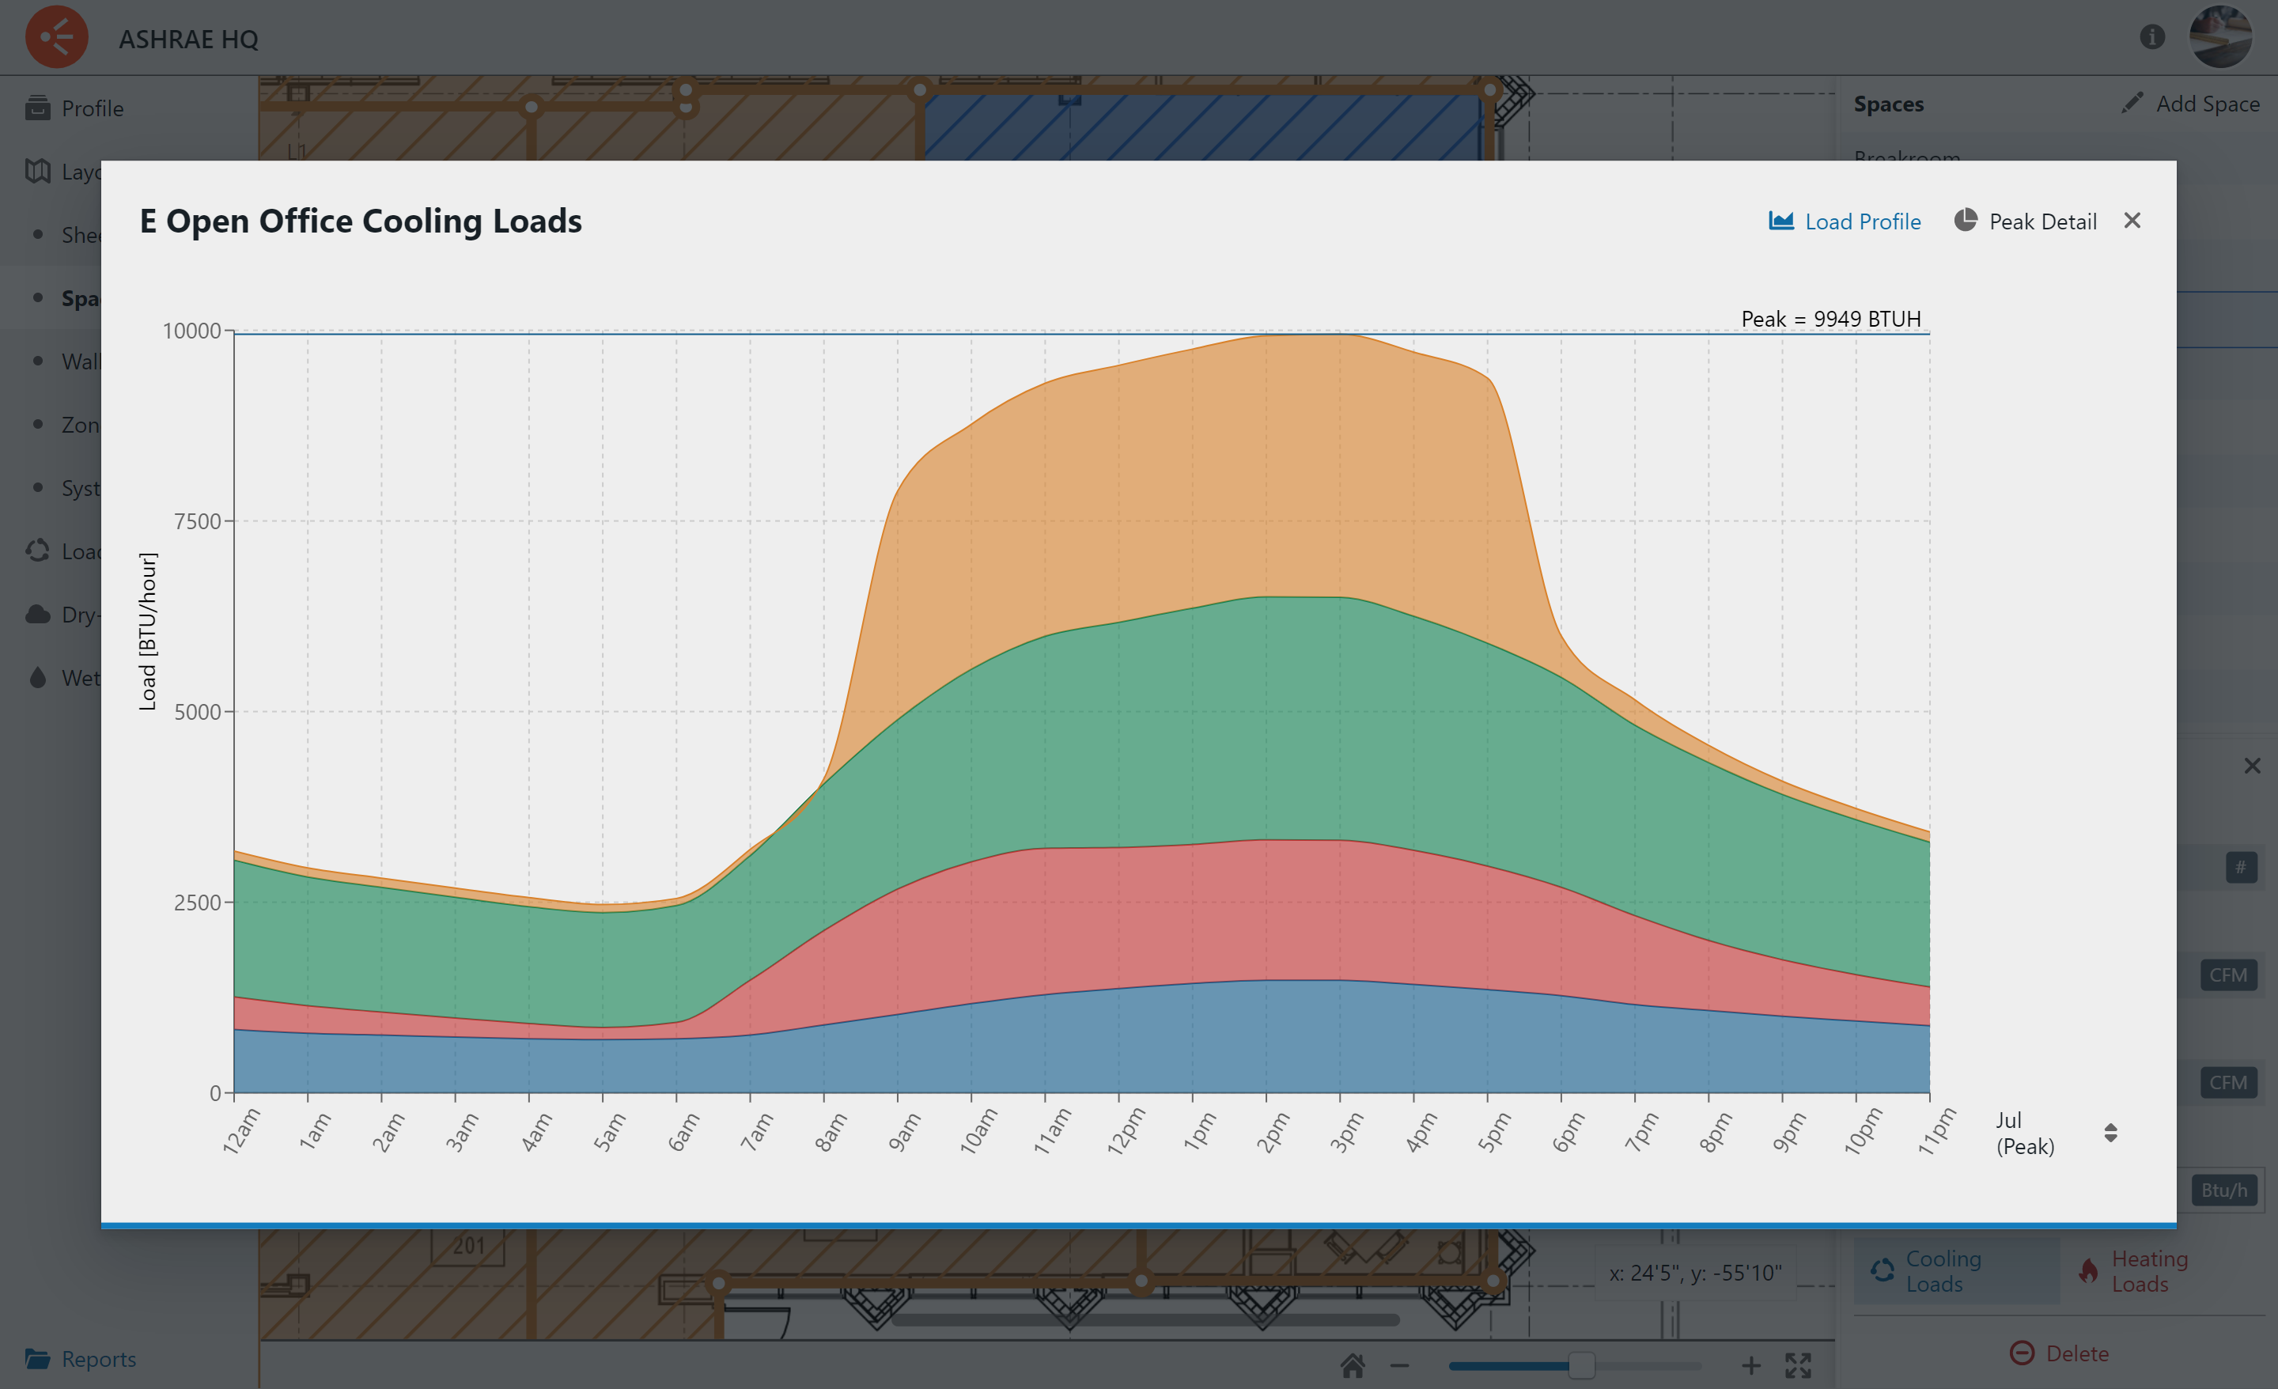
Task: Open the Reports folder link
Action: (x=81, y=1358)
